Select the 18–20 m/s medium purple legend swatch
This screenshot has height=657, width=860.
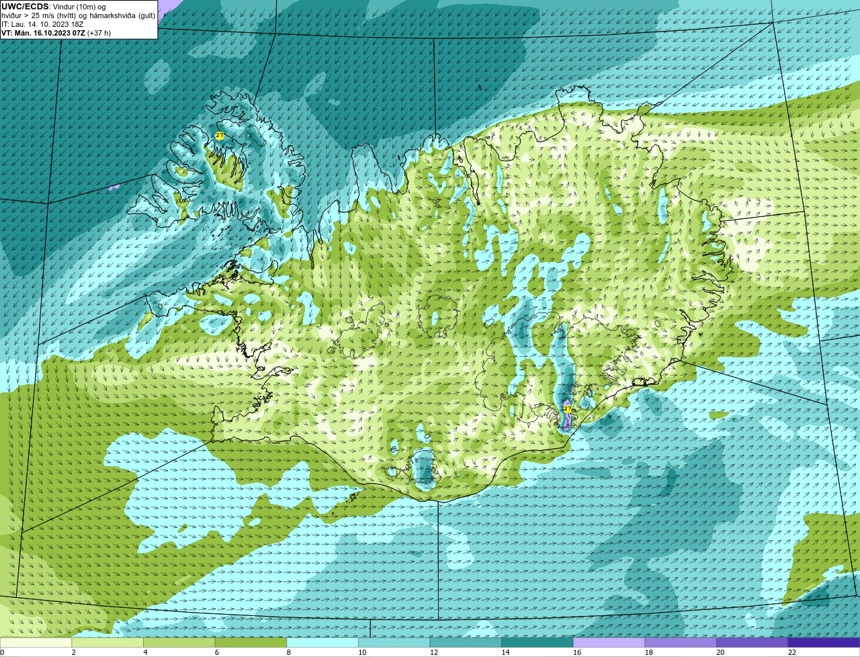pyautogui.click(x=681, y=642)
